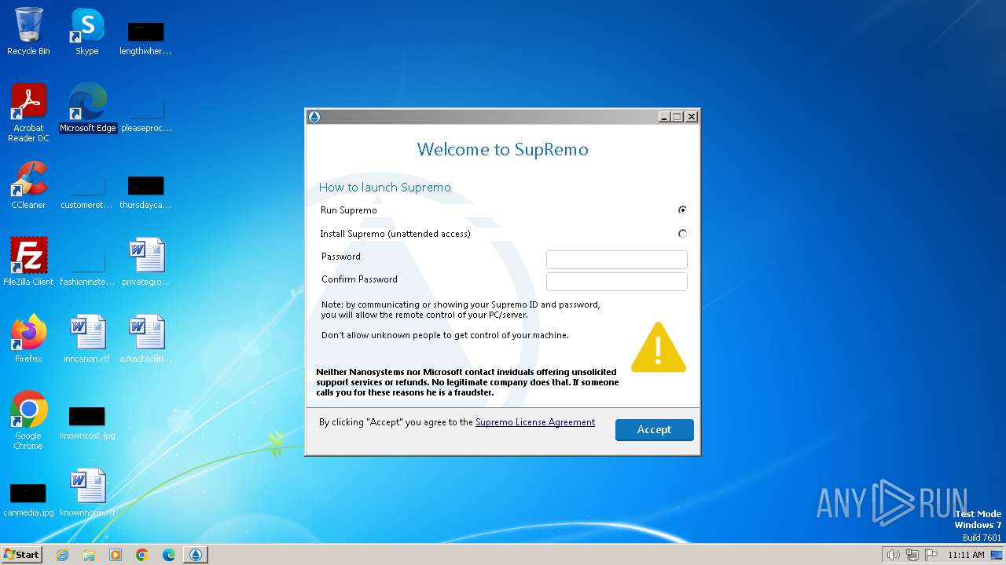Select the Microsoft Edge desktop shortcut

[88, 108]
